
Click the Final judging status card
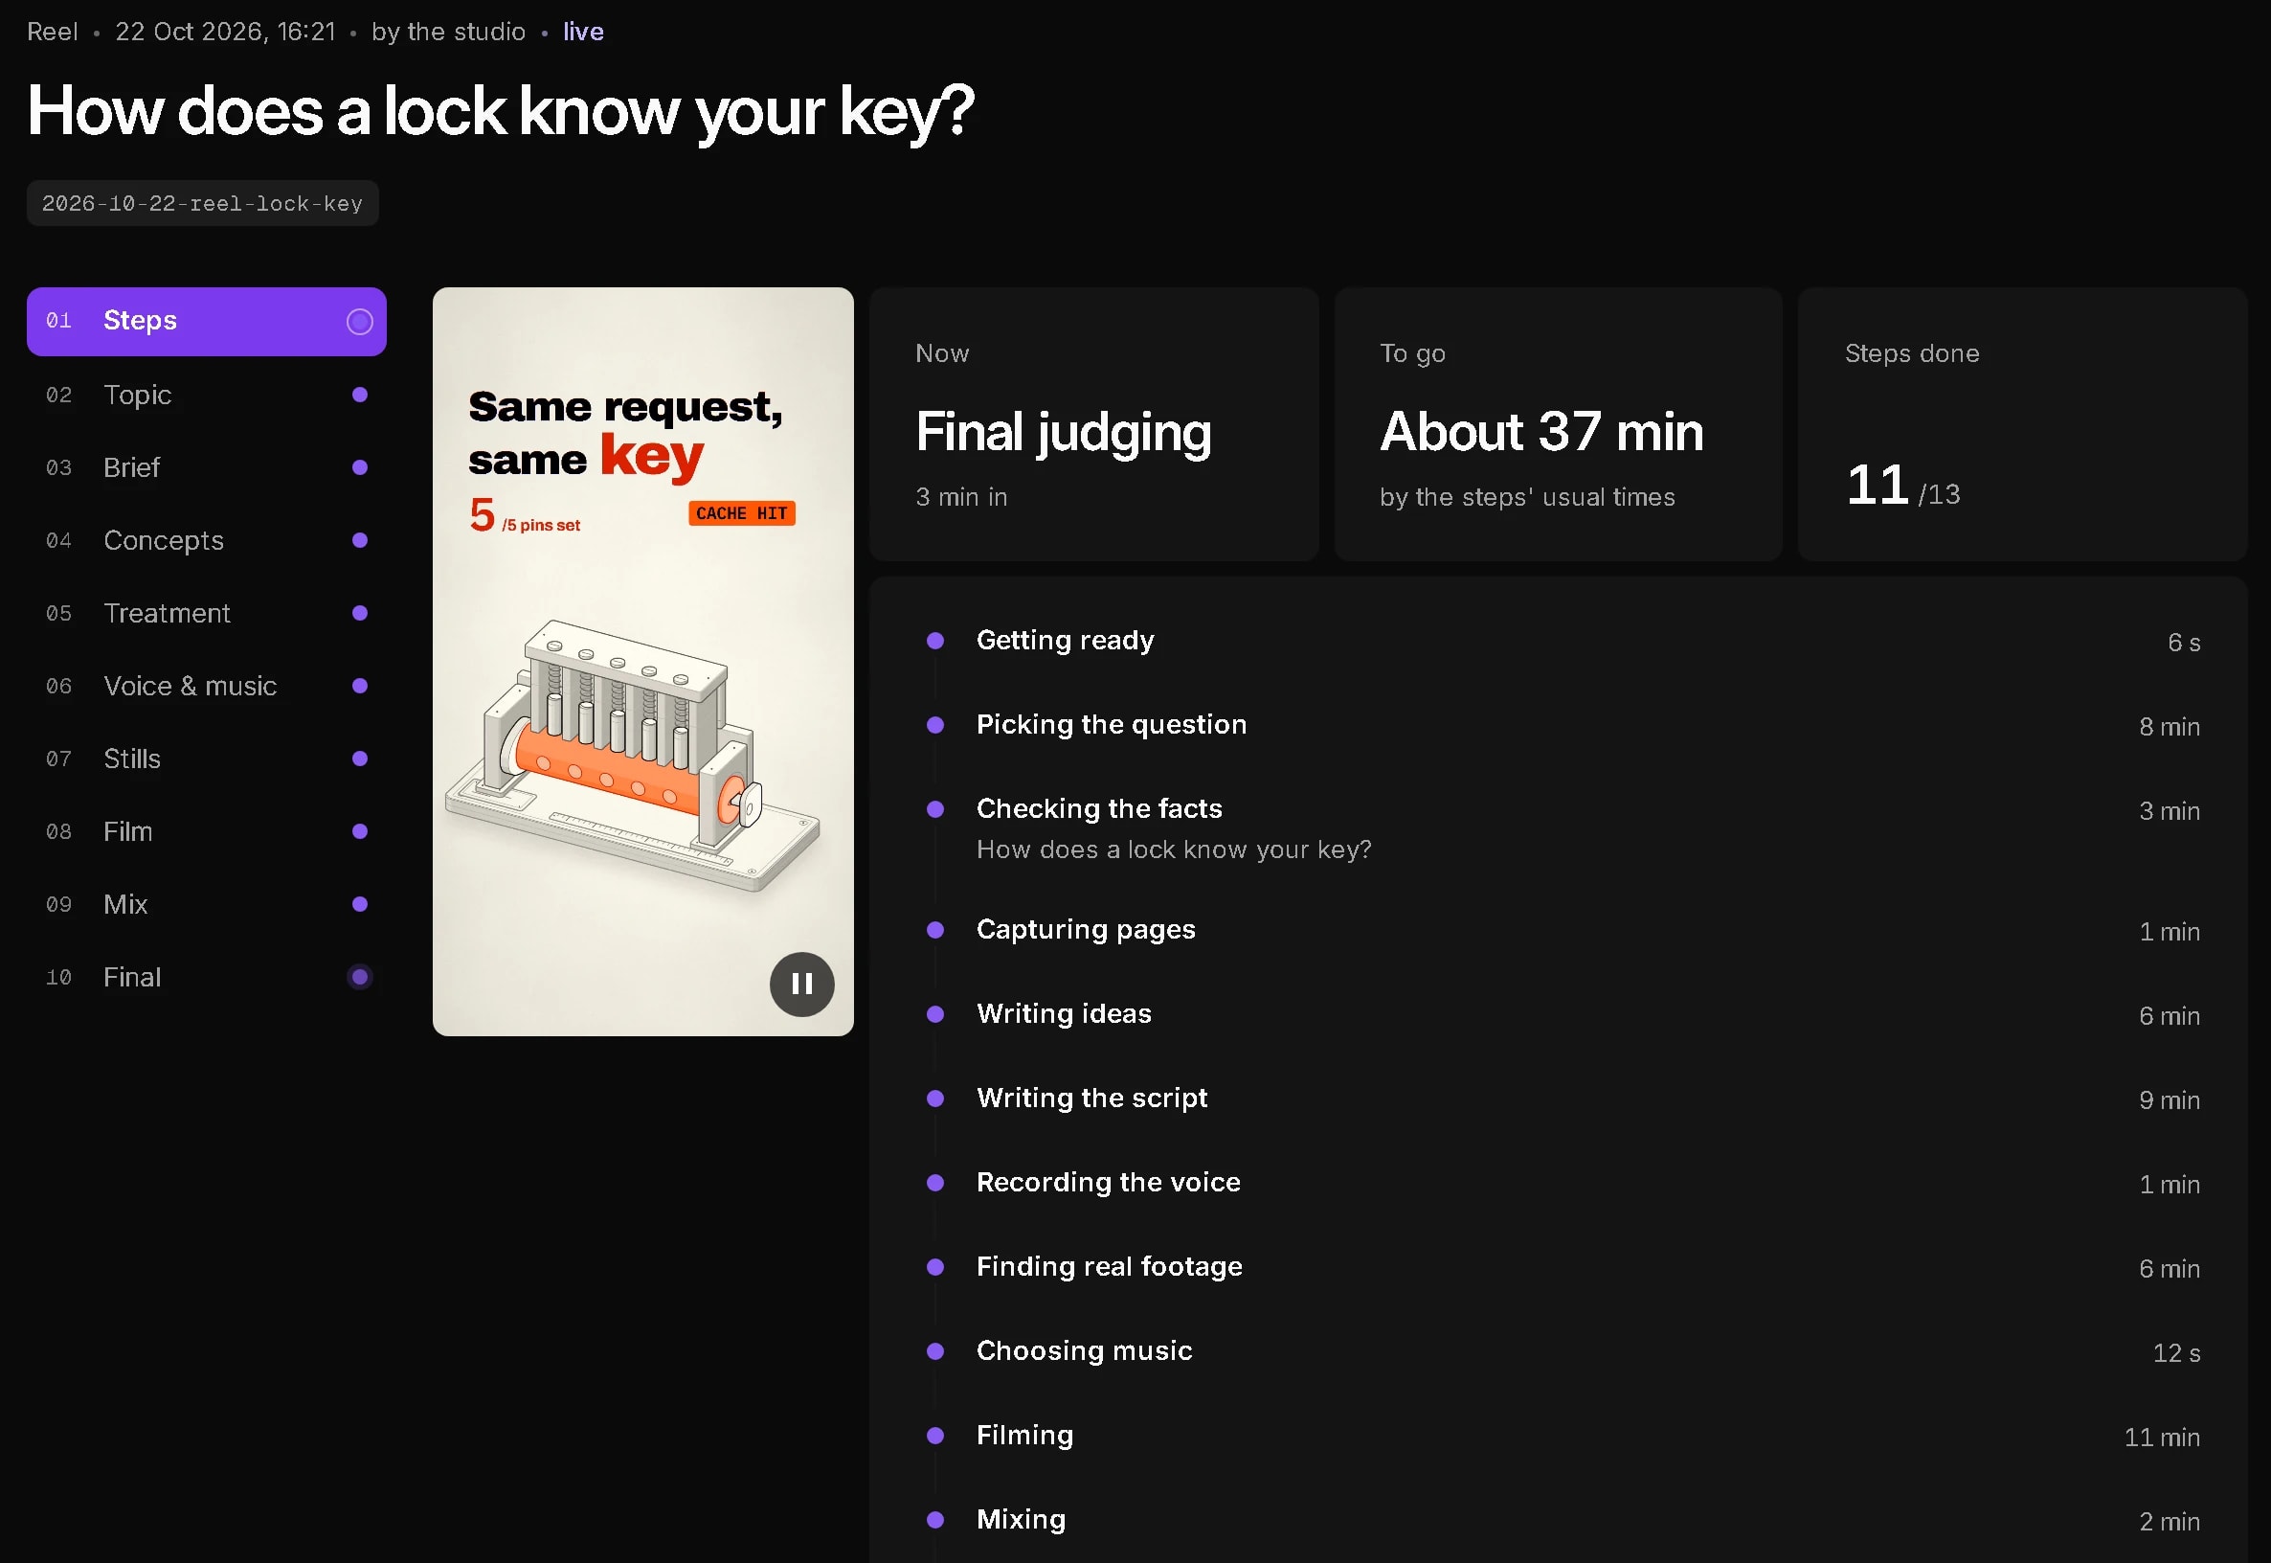[1093, 424]
